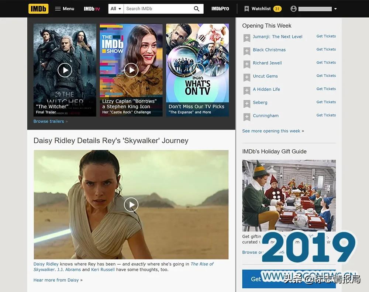Click the IMDb logo home button
Screen dimensions: 369x292
pos(38,9)
